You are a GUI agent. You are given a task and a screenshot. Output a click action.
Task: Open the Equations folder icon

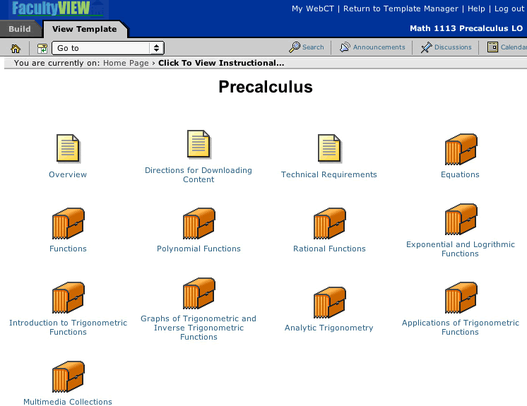pos(461,149)
